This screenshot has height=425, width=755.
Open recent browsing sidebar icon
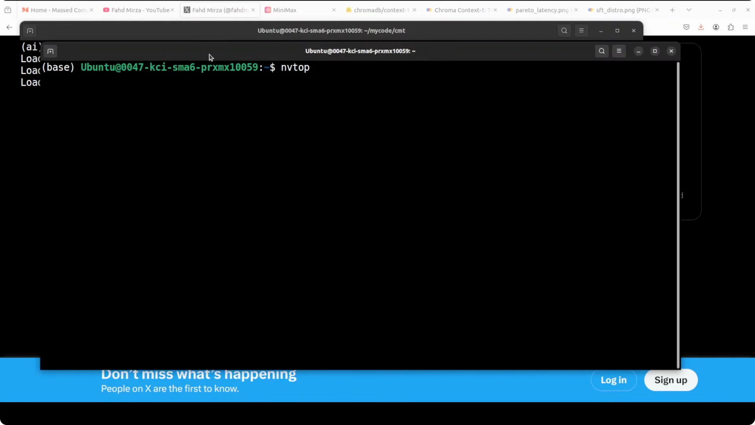(8, 10)
